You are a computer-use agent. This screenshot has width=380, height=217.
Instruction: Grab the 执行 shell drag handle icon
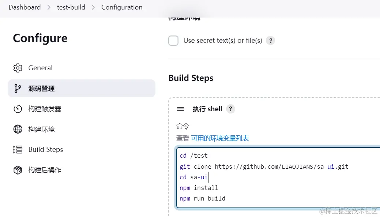pos(181,109)
